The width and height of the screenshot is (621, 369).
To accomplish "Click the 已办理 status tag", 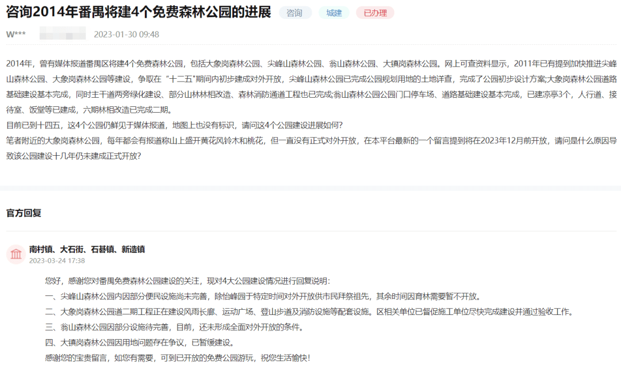I will click(x=375, y=13).
